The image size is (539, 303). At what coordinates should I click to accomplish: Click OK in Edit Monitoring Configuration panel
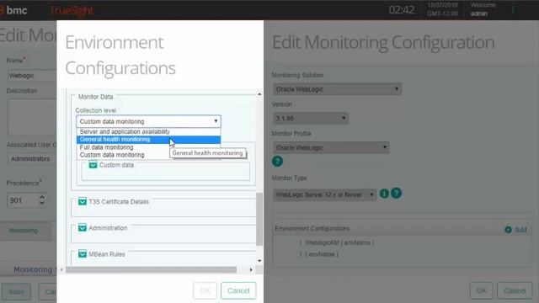click(481, 290)
